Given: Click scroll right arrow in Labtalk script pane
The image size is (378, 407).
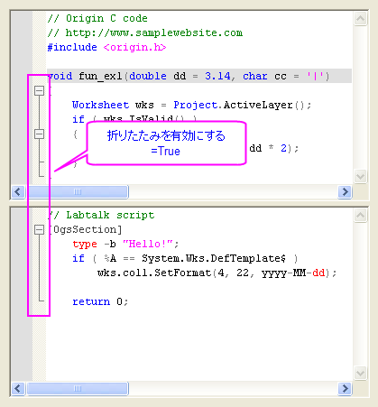Looking at the screenshot, I should 345,389.
